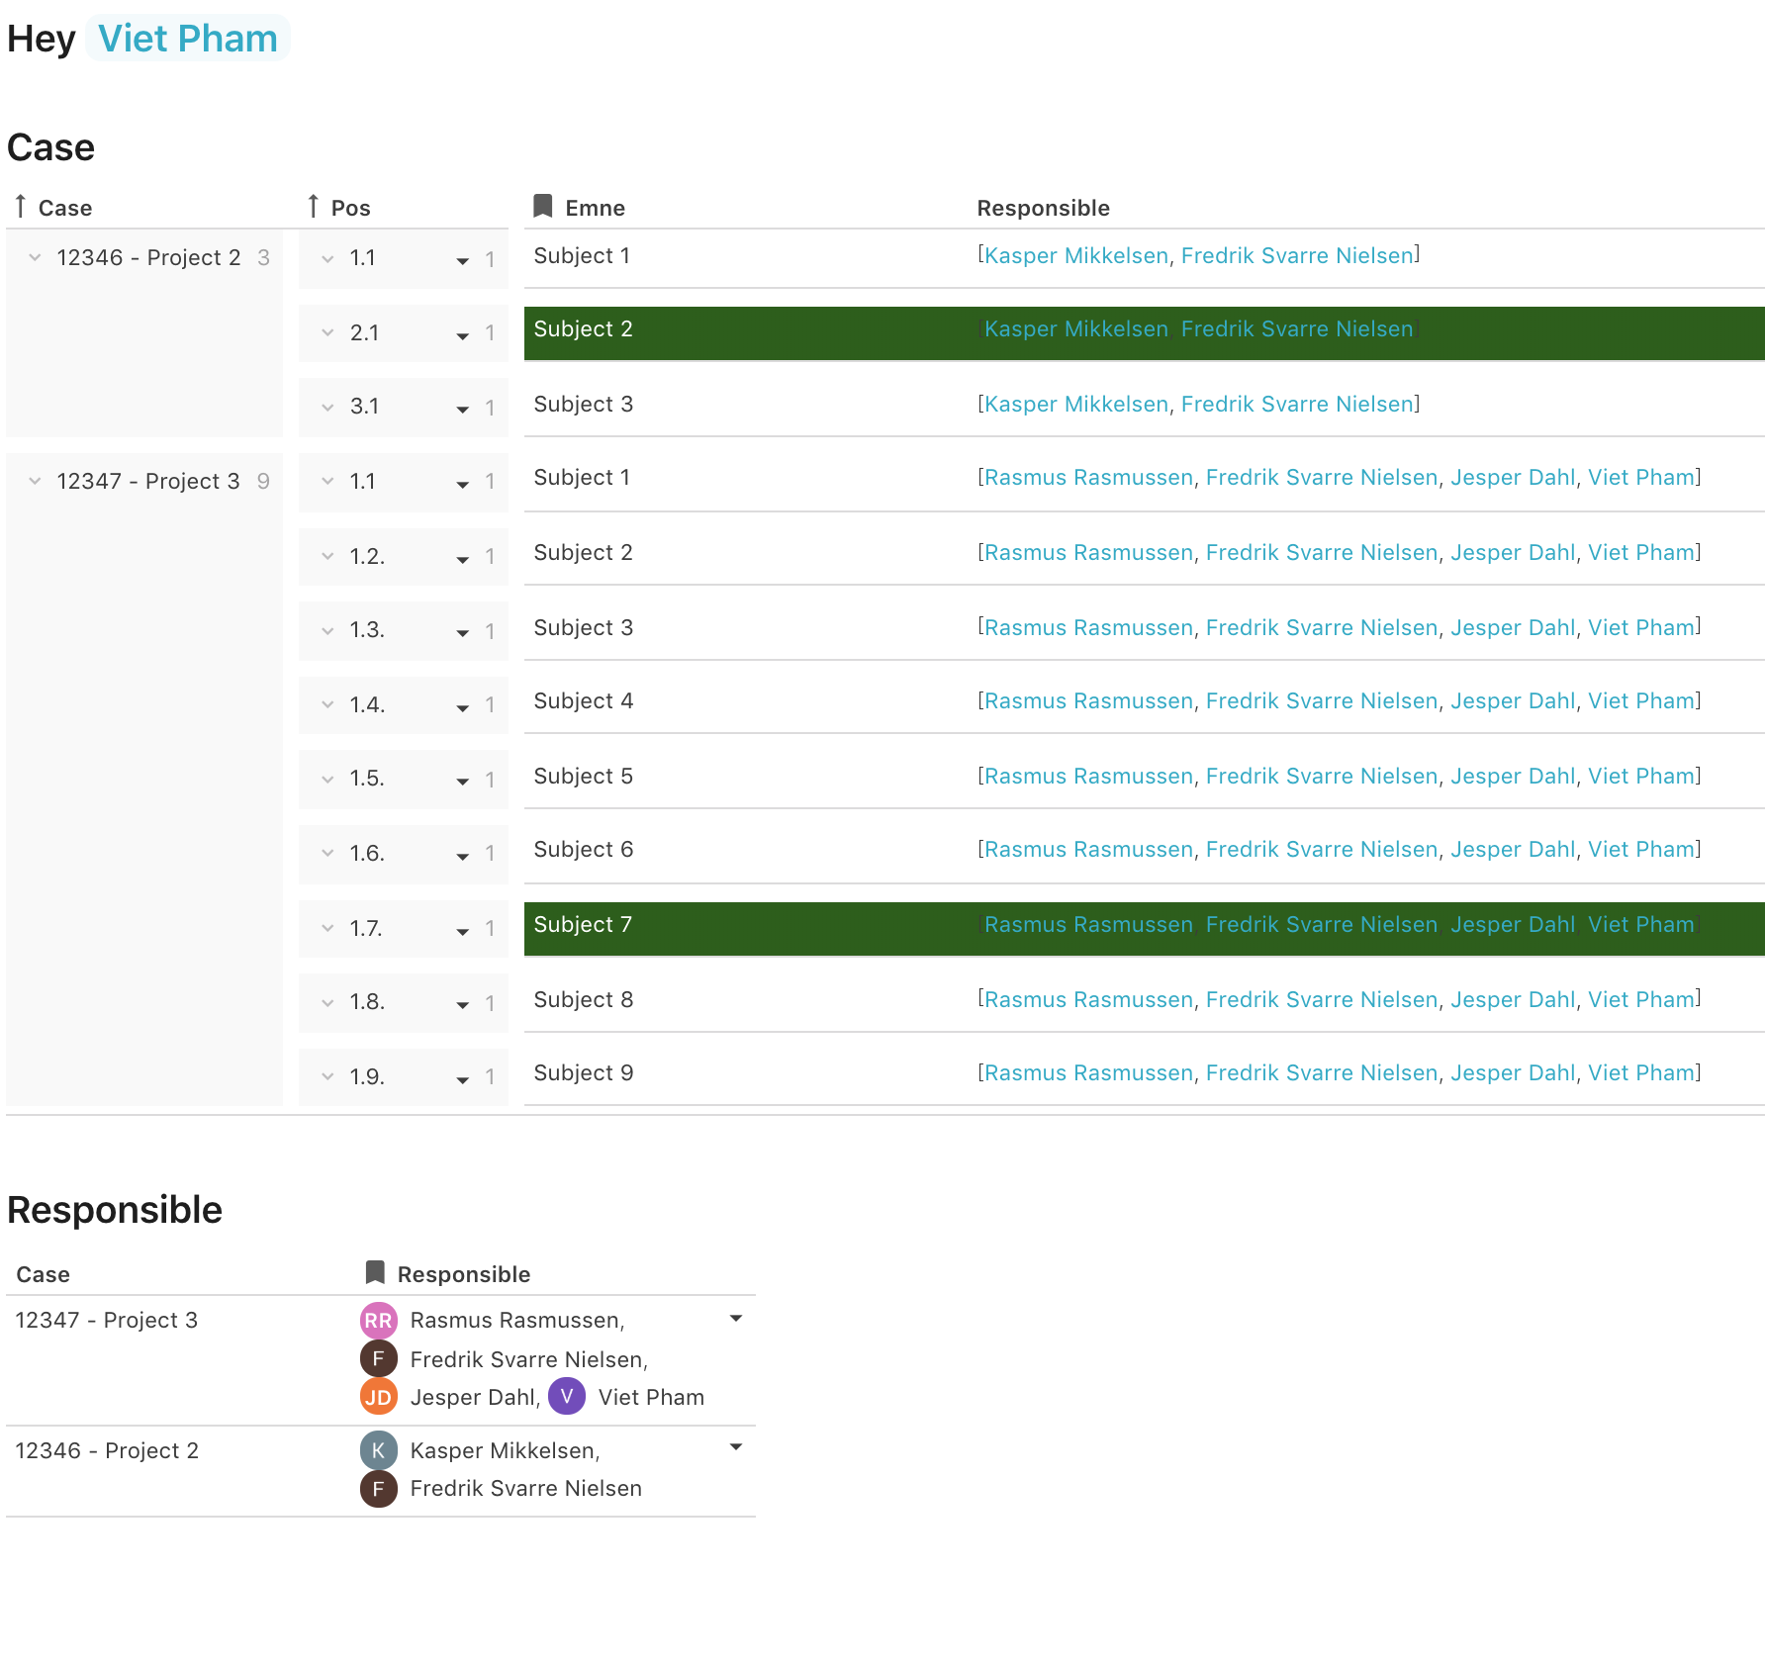
Task: Collapse the 3.1 position group
Action: tap(327, 407)
